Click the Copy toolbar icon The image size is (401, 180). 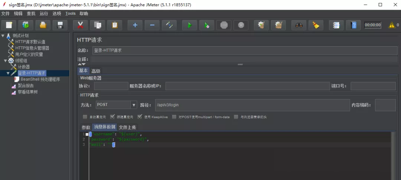(x=97, y=25)
